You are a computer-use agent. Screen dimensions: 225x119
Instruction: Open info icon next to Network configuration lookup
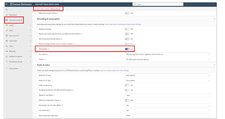coord(60,100)
